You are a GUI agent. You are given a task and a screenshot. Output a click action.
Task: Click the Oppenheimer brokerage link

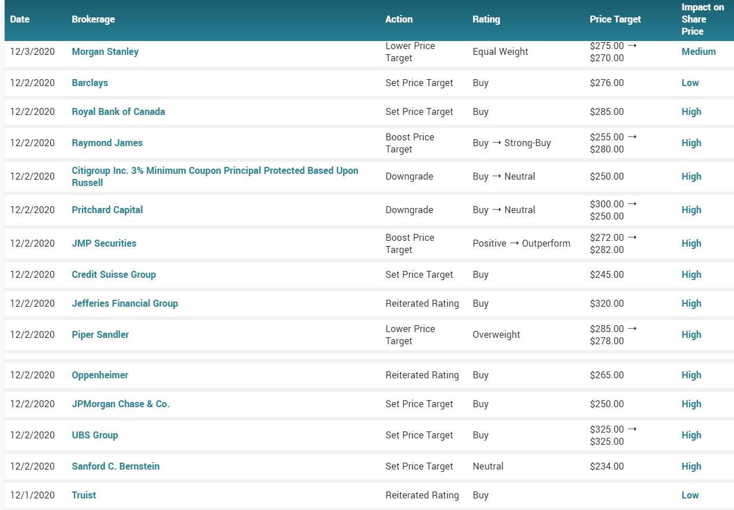[100, 375]
